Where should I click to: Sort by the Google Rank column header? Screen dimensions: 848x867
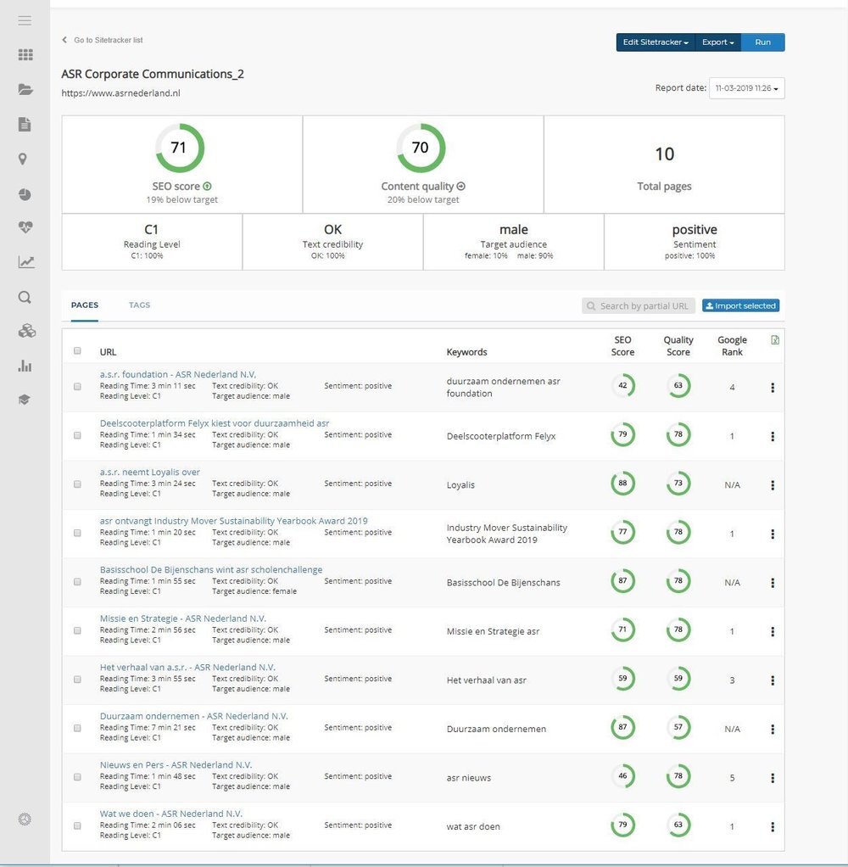pos(732,345)
